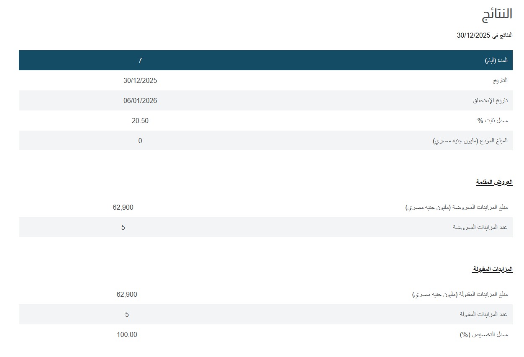Screen dimensions: 524x357
Task: Click 62,900 in مبلغ المزايدات المقبولة row
Action: (127, 294)
